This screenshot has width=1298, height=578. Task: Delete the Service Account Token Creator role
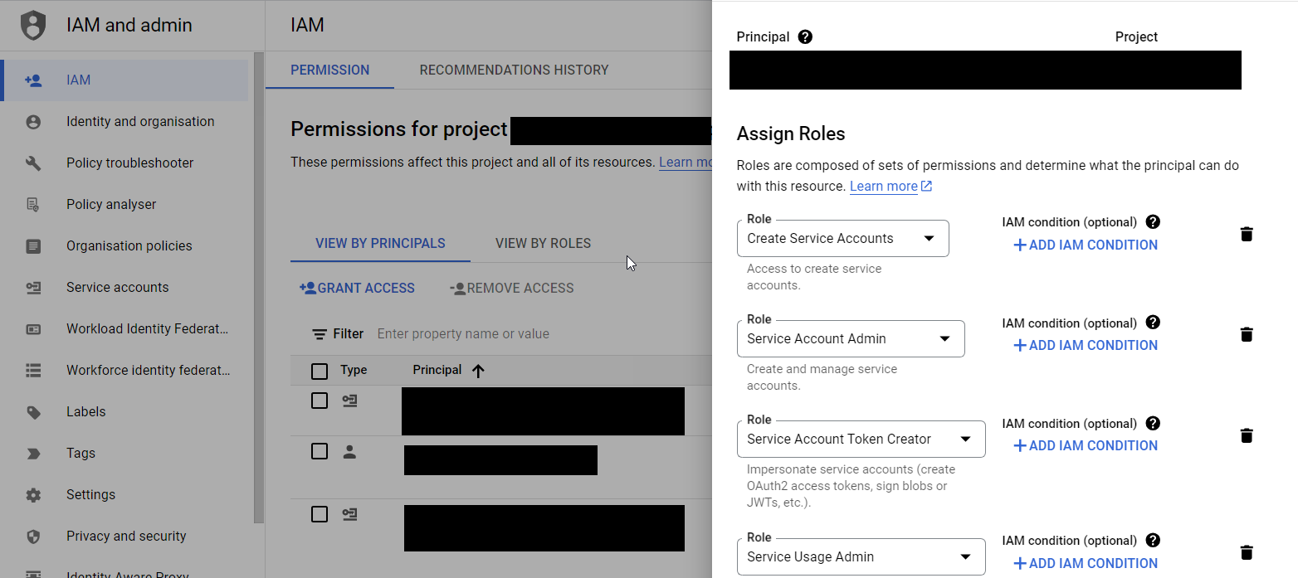pos(1246,436)
